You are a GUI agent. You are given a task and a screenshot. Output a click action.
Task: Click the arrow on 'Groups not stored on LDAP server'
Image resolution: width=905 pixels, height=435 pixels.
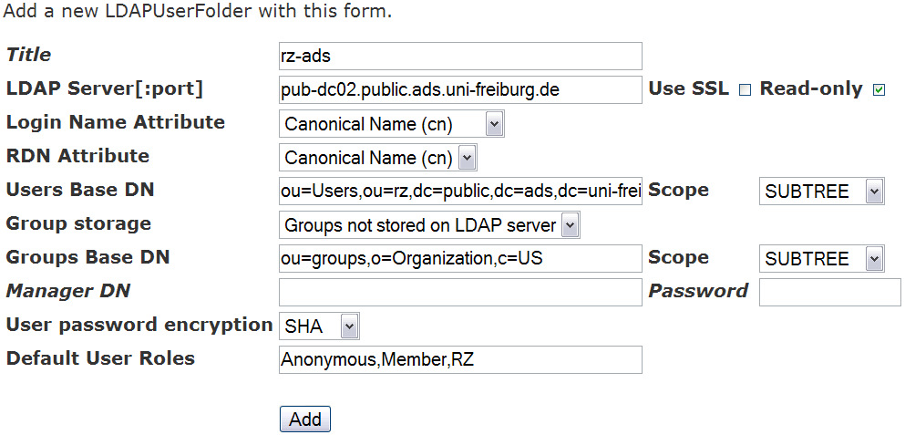point(570,225)
